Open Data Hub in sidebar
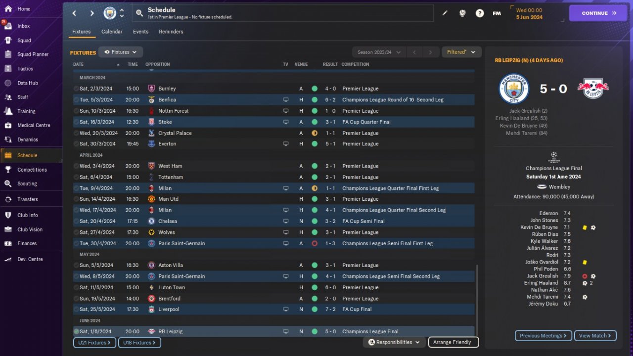This screenshot has width=633, height=356. click(27, 83)
